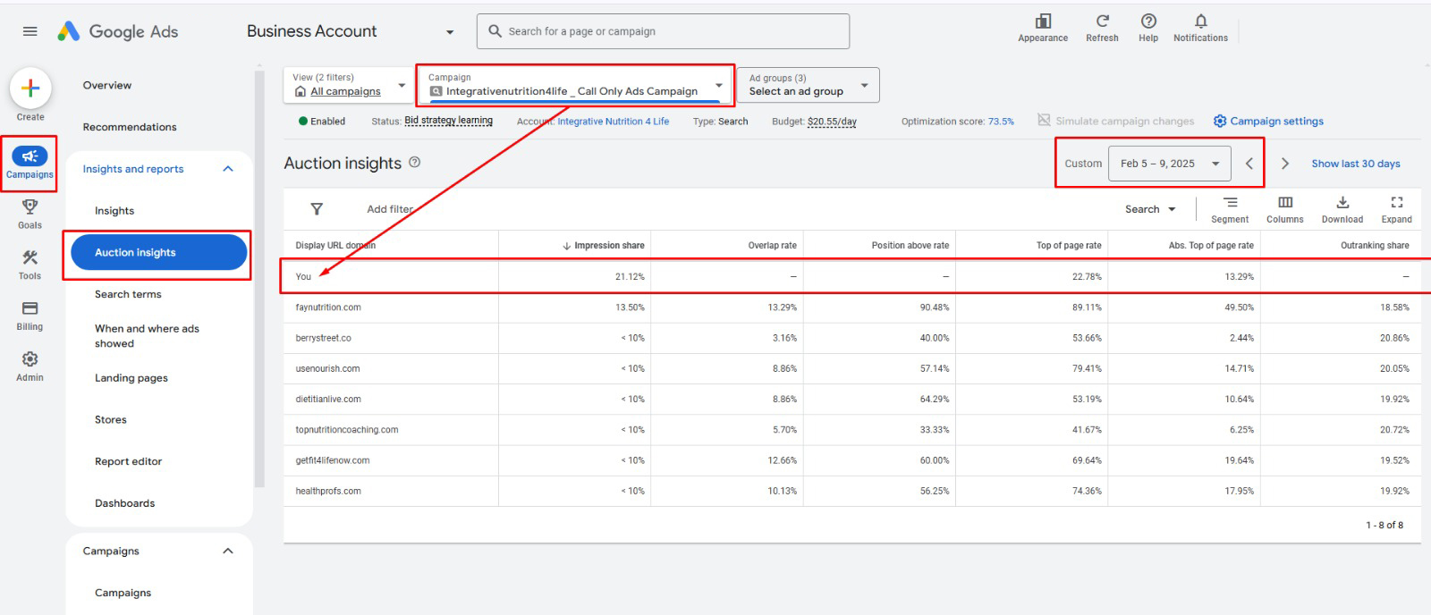
Task: Click the Create plus button
Action: coord(30,88)
